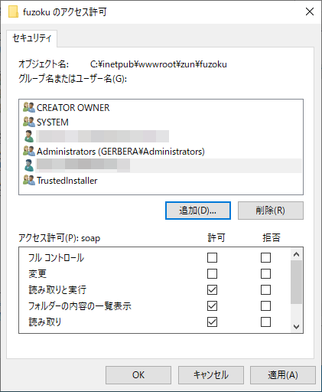Click permissions list scroll up arrow

pos(296,254)
